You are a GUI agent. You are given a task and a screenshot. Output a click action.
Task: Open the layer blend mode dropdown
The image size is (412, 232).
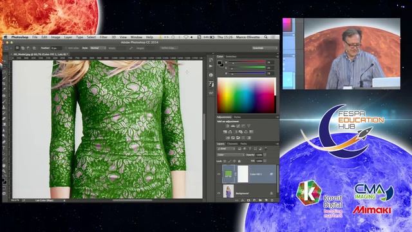[x=230, y=155]
